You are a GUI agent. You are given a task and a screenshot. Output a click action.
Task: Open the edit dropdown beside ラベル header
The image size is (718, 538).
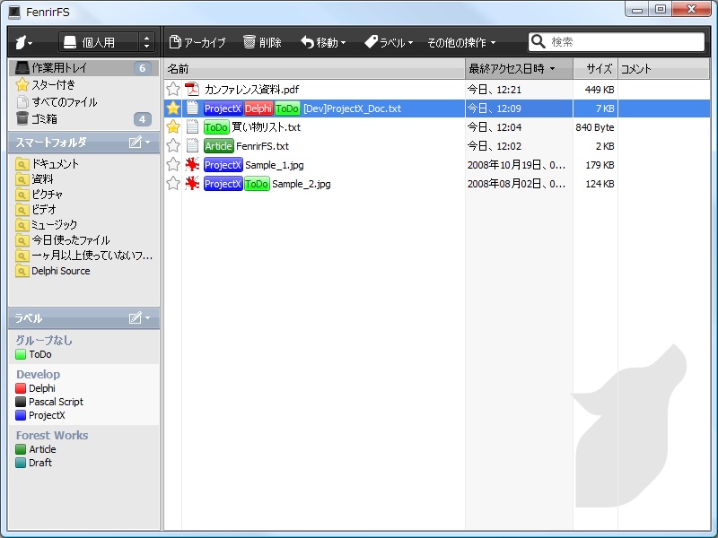[136, 318]
